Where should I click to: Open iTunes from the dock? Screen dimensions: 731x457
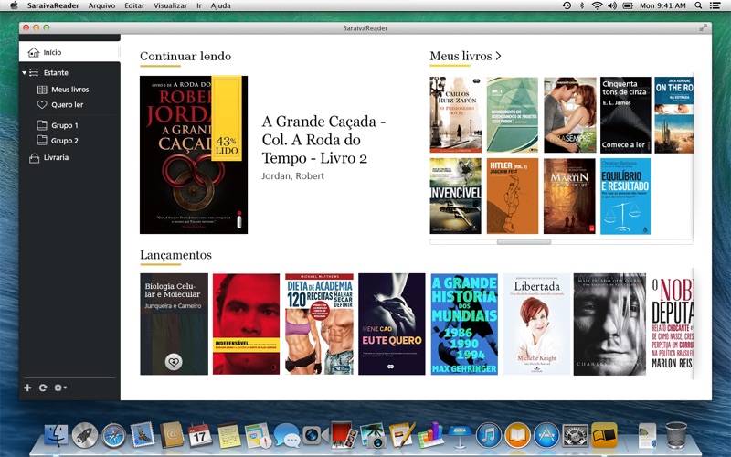(x=488, y=436)
